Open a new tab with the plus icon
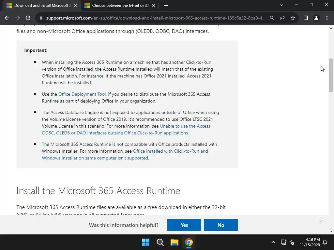This screenshot has height=250, width=334. 166,6
